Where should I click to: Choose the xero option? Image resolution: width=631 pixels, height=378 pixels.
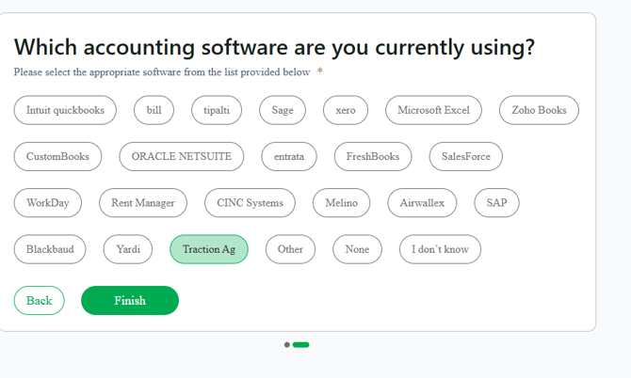pyautogui.click(x=346, y=110)
